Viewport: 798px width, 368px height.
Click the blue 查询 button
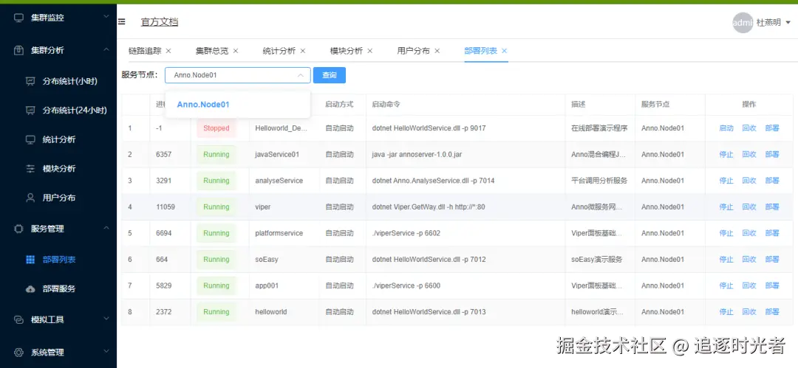tap(330, 75)
